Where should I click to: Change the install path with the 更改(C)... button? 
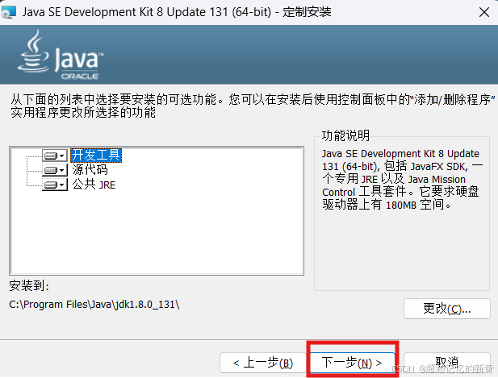click(447, 309)
